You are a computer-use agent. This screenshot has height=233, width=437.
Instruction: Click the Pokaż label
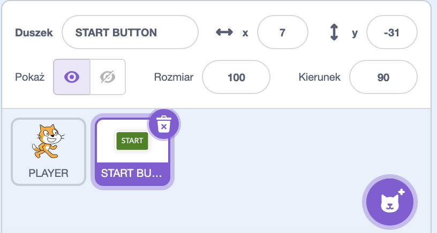[30, 77]
